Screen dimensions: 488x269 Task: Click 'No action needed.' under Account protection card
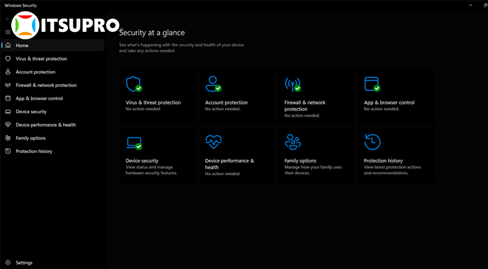coord(223,109)
